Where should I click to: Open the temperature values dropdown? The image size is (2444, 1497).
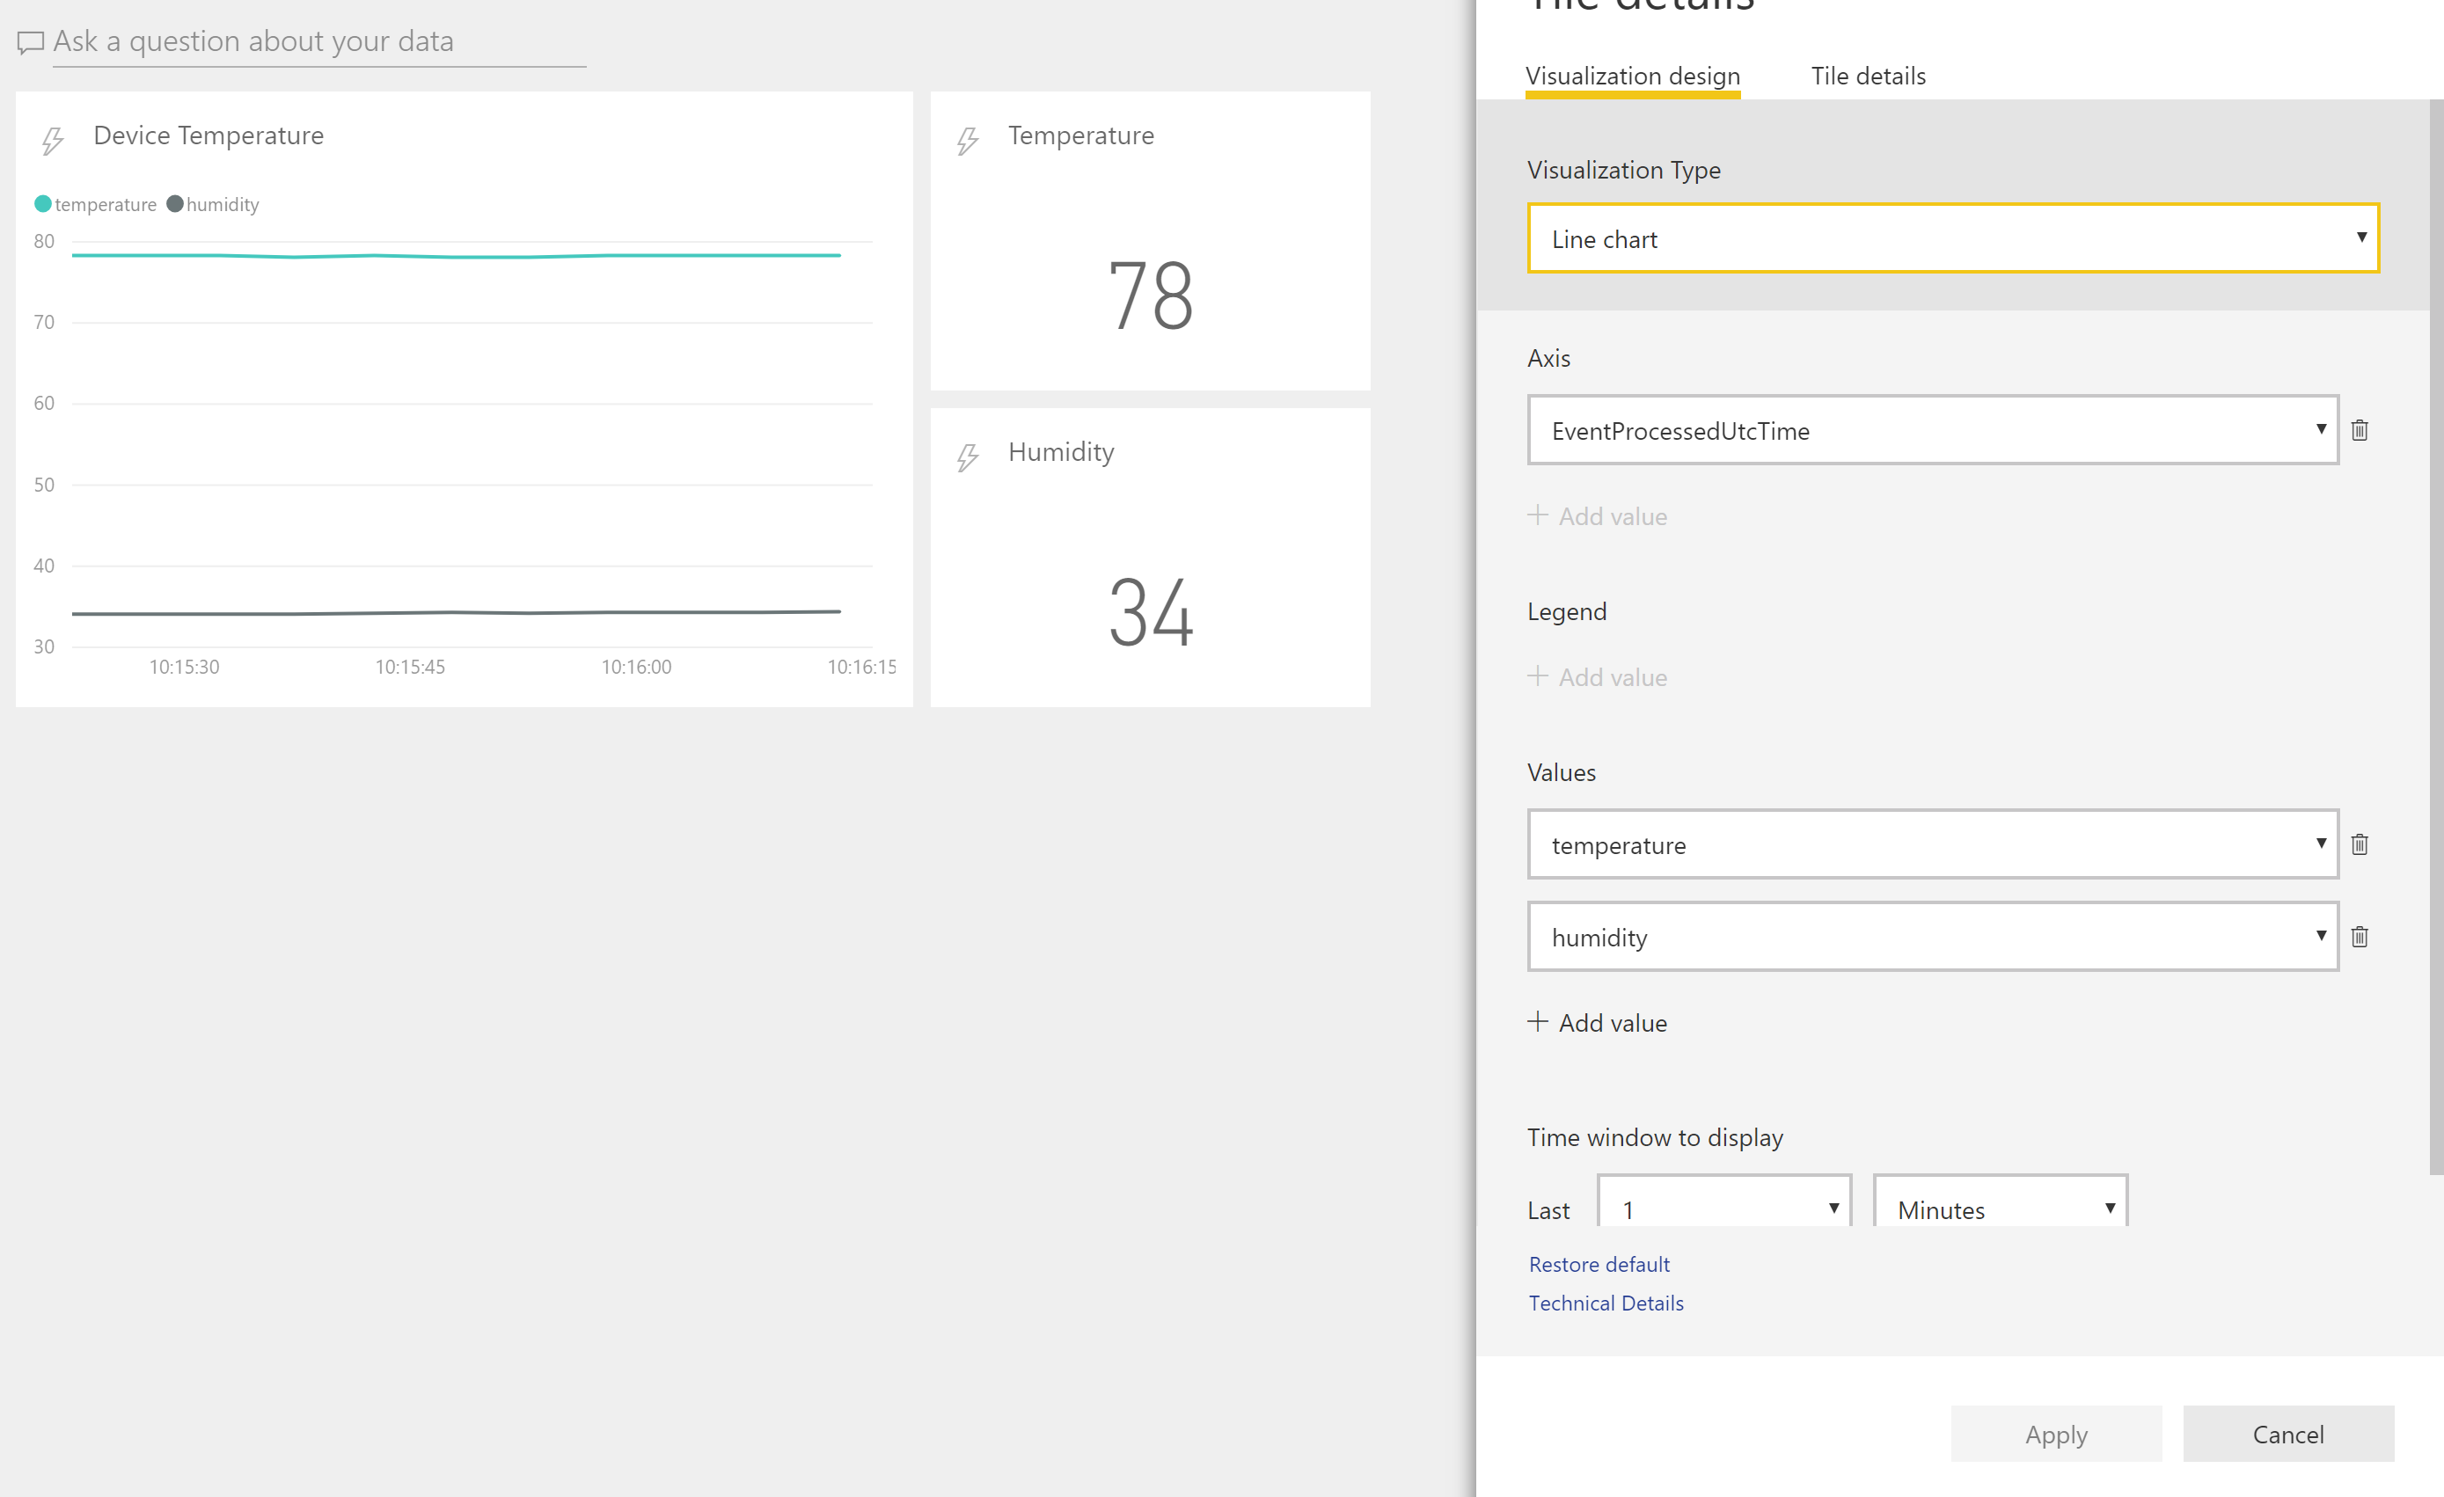1932,844
